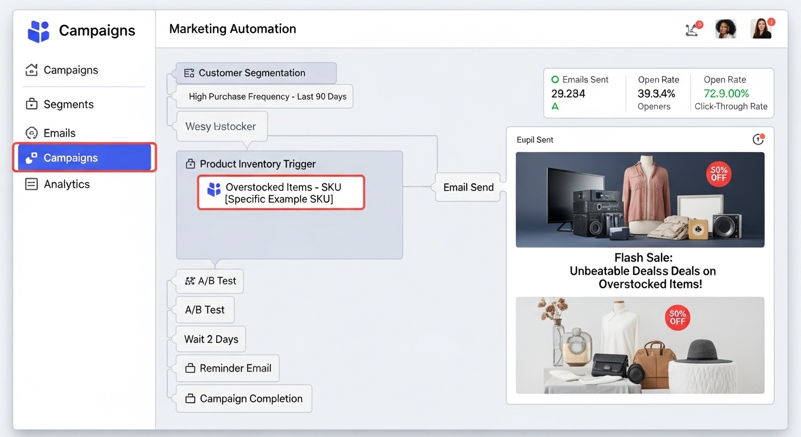Open the electronics and clothing banner image
Image resolution: width=801 pixels, height=437 pixels.
point(640,200)
